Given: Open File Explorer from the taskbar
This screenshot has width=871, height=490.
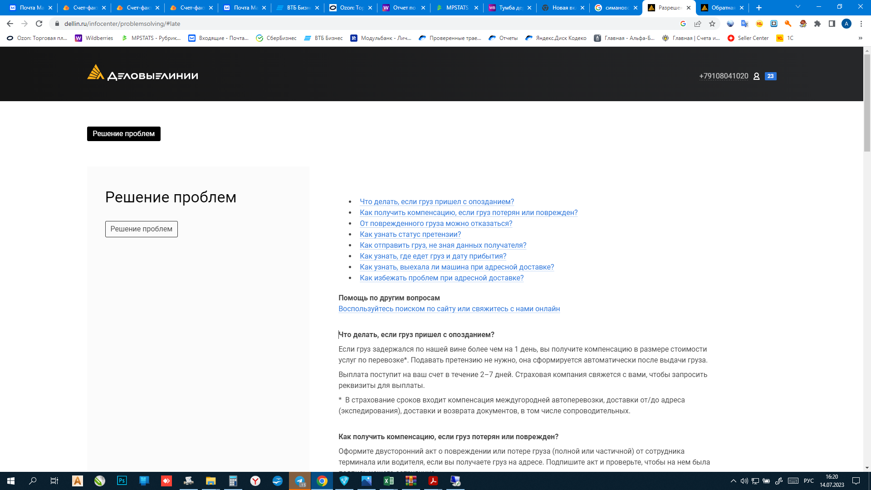Looking at the screenshot, I should point(211,480).
